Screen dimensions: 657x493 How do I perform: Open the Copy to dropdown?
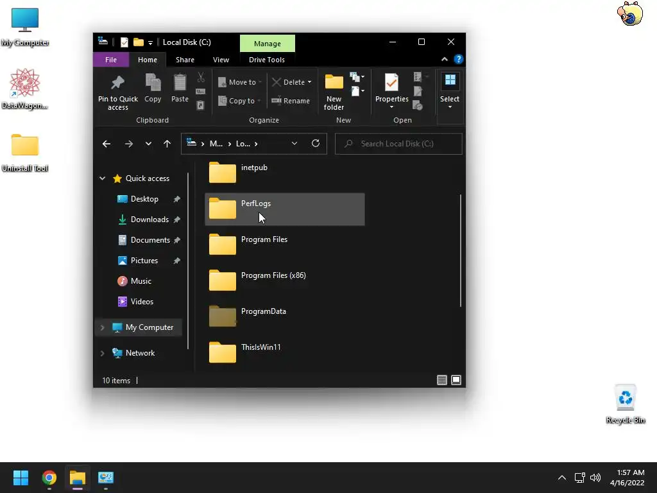(240, 101)
